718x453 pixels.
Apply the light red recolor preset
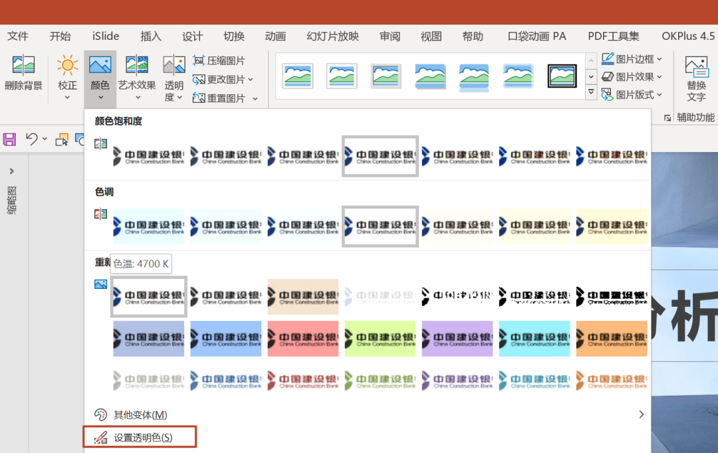pos(303,380)
